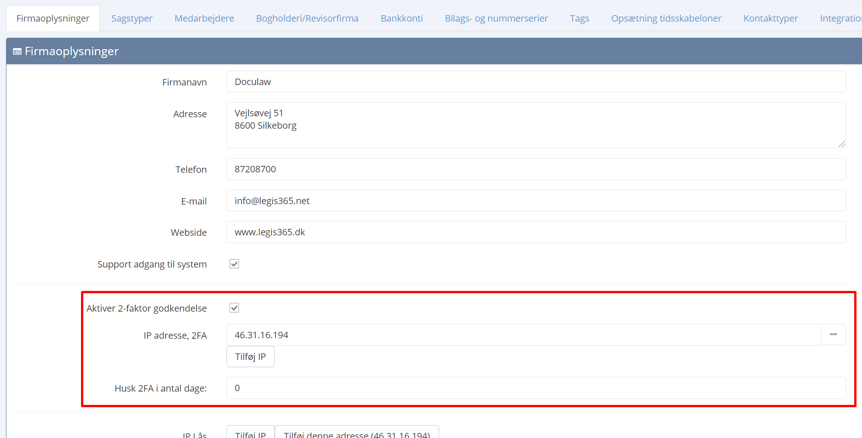Image resolution: width=862 pixels, height=438 pixels.
Task: Select the E-mail input field
Action: [x=536, y=201]
